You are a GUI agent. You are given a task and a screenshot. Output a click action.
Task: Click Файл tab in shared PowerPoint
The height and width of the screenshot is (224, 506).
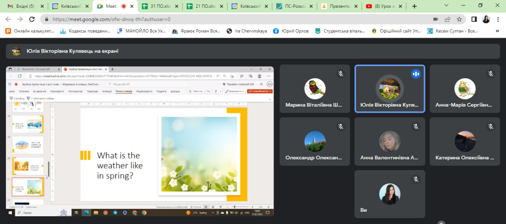click(x=12, y=91)
